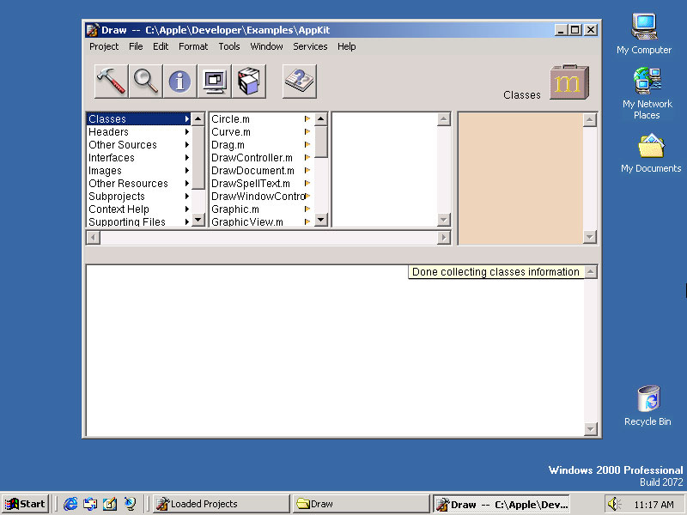Click the 3D cube toolbar icon

pyautogui.click(x=249, y=82)
